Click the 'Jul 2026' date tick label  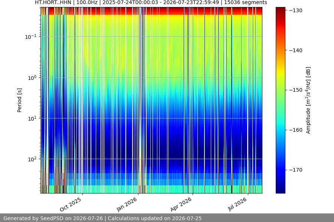click(x=238, y=204)
